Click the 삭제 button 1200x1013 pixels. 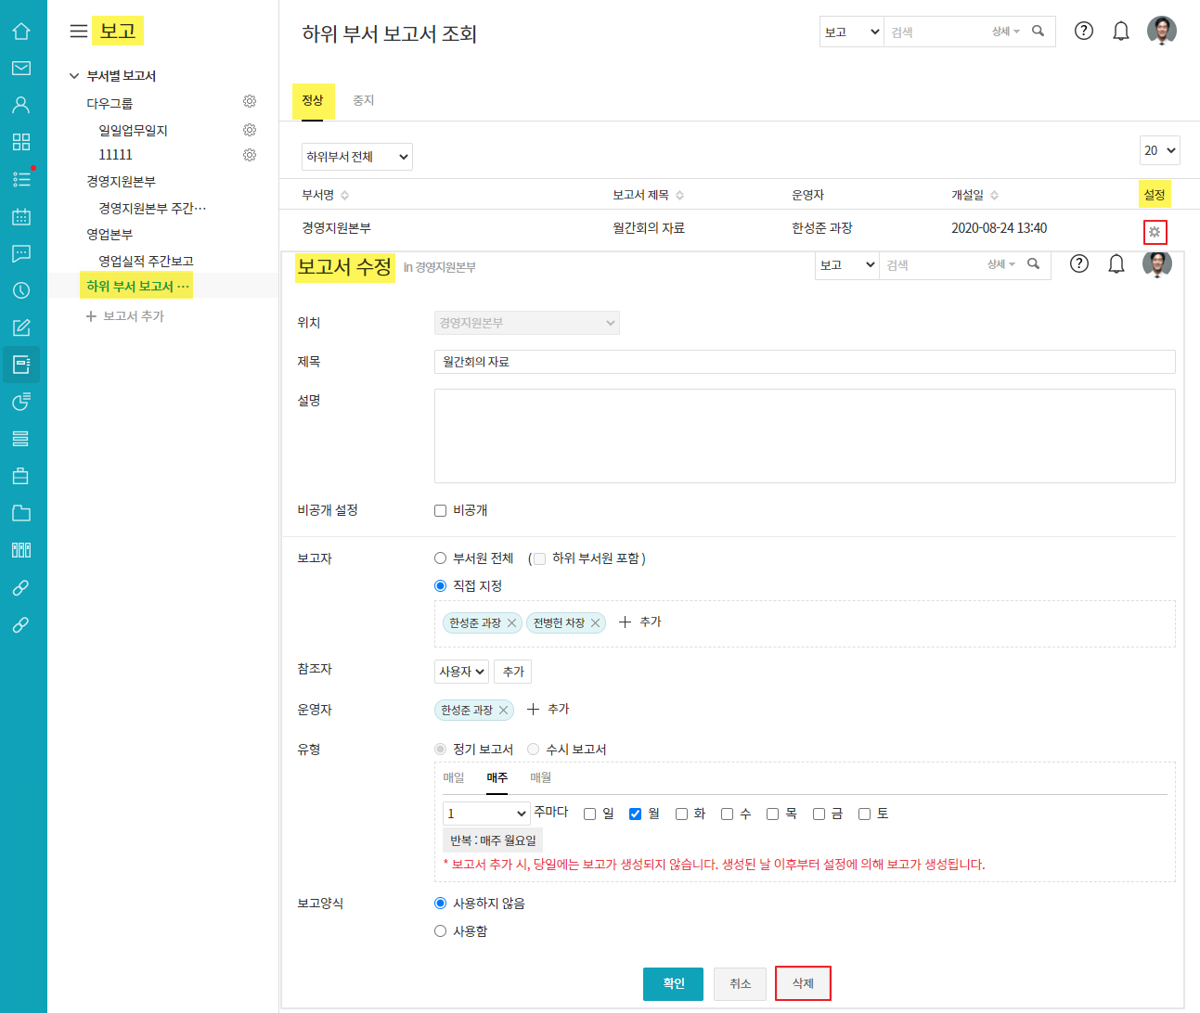point(803,983)
